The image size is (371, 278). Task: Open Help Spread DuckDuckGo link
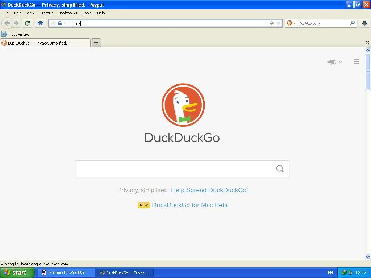[x=209, y=190]
